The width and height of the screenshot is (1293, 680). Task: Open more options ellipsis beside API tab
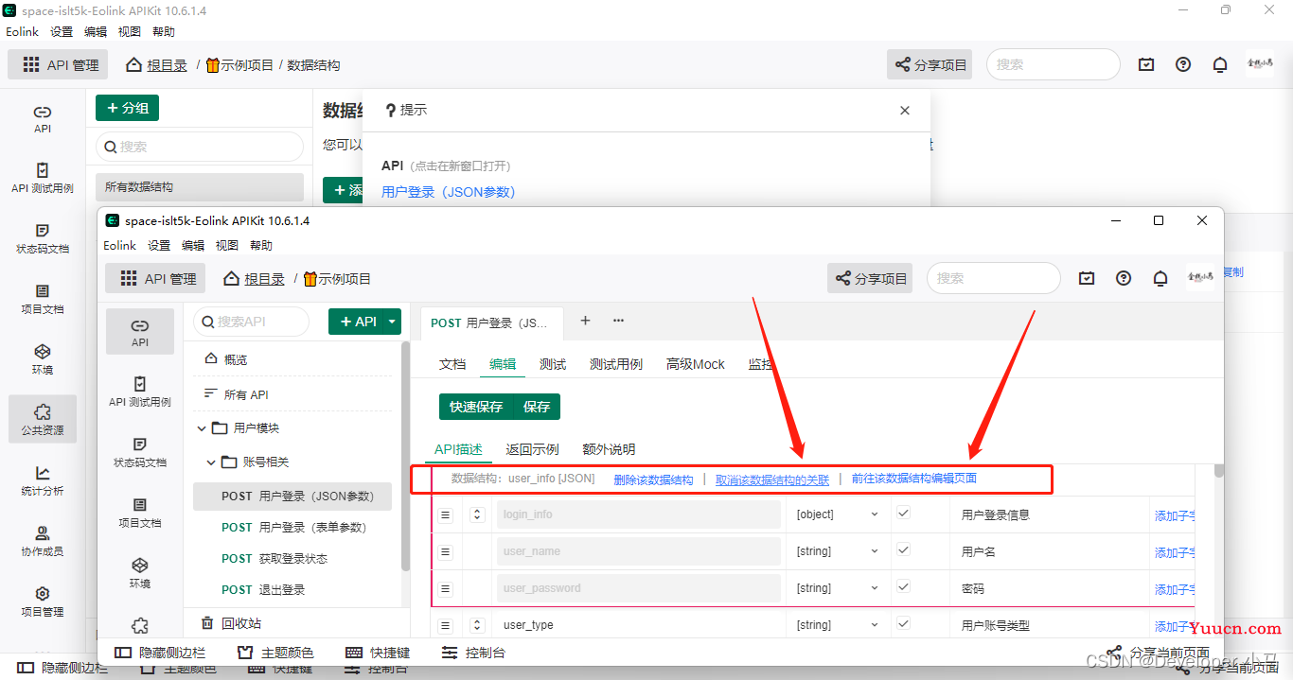(x=618, y=321)
